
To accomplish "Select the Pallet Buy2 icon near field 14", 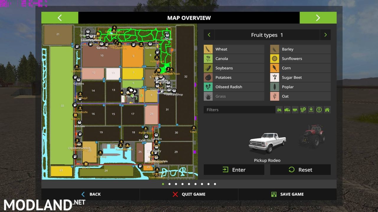I will 80,94.
